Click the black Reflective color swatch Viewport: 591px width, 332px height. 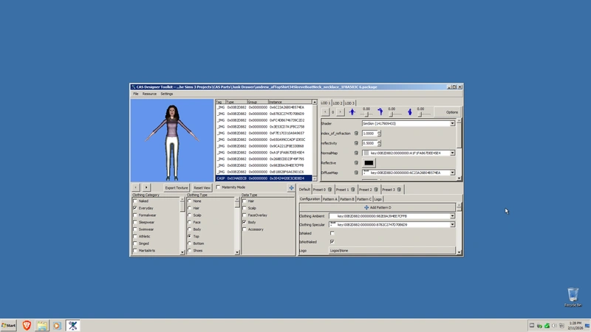369,163
